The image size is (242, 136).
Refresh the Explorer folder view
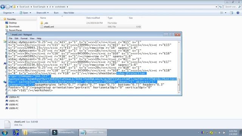[x=220, y=7]
